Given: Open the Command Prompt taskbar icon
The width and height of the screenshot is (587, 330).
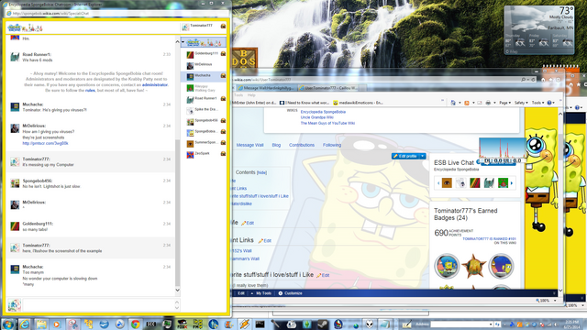Looking at the screenshot, I should 260,324.
